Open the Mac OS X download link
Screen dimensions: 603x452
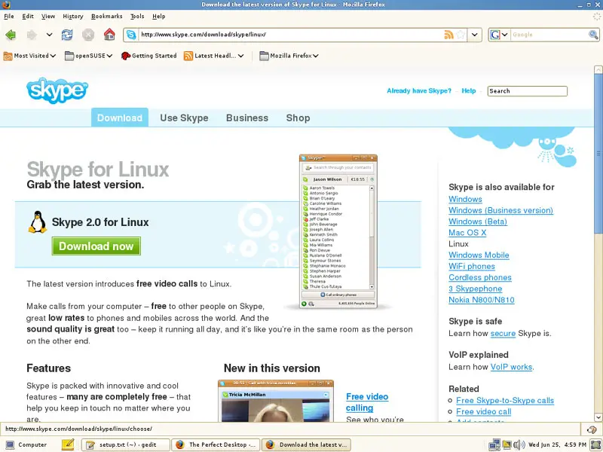(x=467, y=233)
